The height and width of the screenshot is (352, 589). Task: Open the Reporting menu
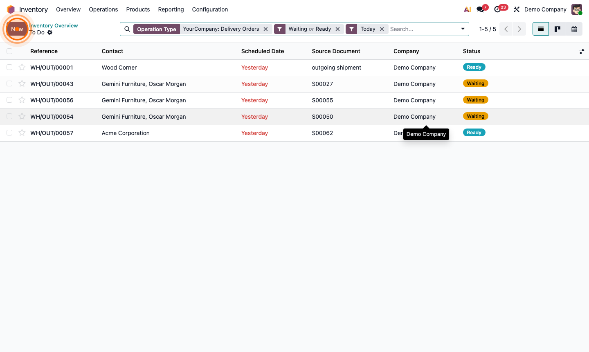pyautogui.click(x=171, y=9)
